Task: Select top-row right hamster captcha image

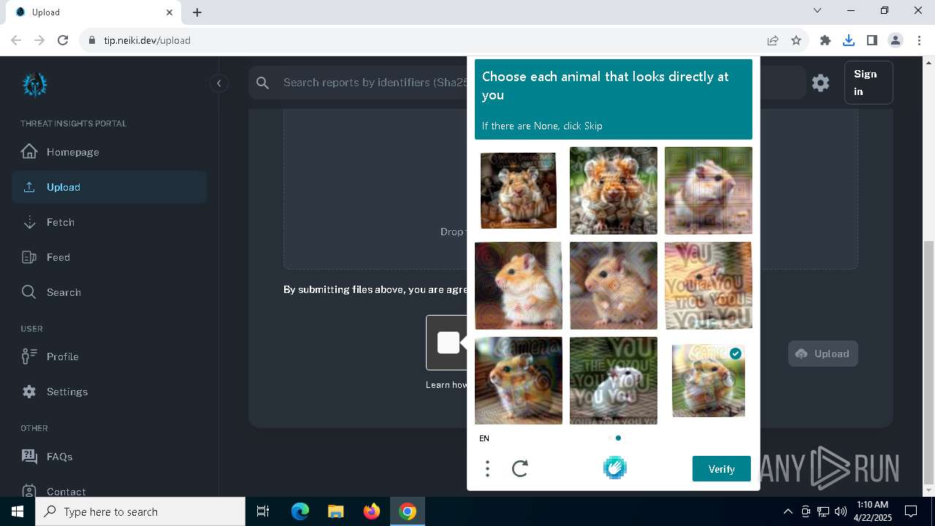Action: click(x=709, y=191)
